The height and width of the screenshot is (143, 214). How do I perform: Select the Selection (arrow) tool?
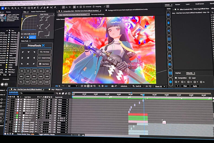pyautogui.click(x=2, y=8)
